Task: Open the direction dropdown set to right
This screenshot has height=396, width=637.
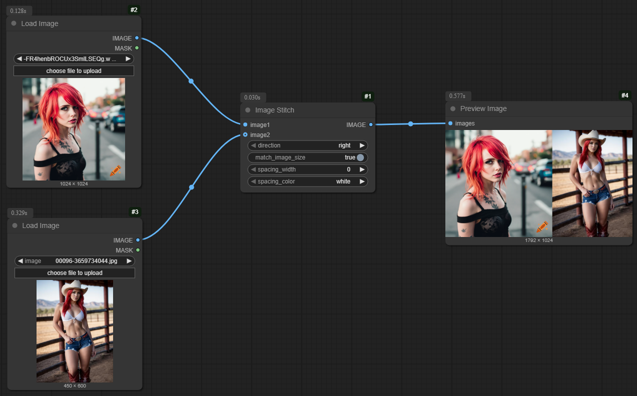Action: click(308, 145)
